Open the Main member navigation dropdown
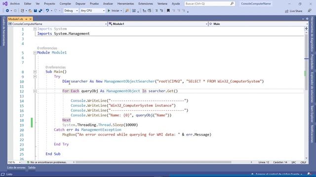 coord(258,24)
